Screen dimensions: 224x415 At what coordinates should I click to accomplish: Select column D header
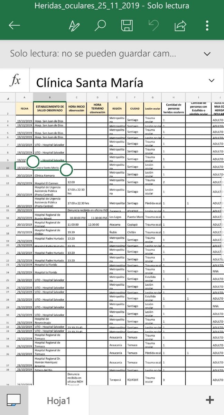click(97, 98)
